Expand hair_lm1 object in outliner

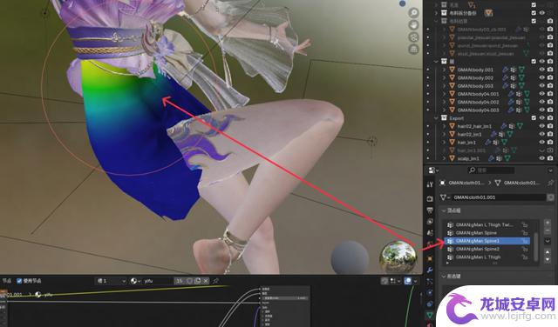(x=444, y=142)
